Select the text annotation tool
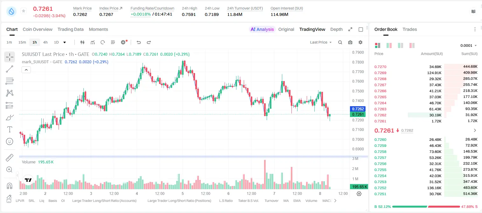This screenshot has width=482, height=213. tap(10, 129)
